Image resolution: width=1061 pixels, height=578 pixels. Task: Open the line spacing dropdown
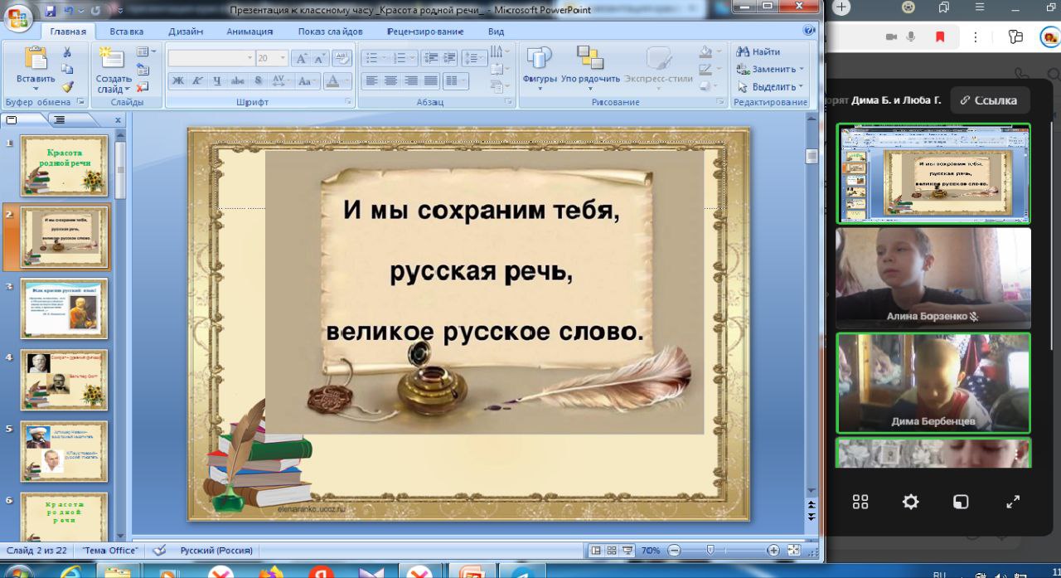[474, 58]
